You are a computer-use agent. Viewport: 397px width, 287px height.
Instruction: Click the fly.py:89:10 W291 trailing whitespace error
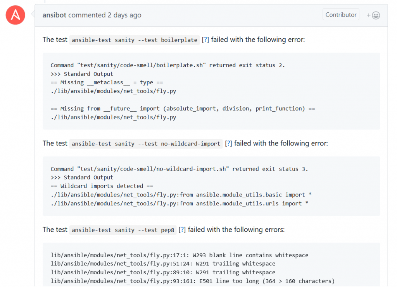click(163, 272)
